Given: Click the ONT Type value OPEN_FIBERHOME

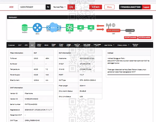Looking at the screenshot, I should point(32,120).
